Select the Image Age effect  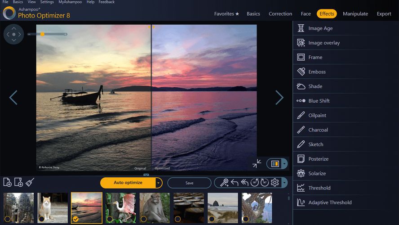tap(320, 28)
